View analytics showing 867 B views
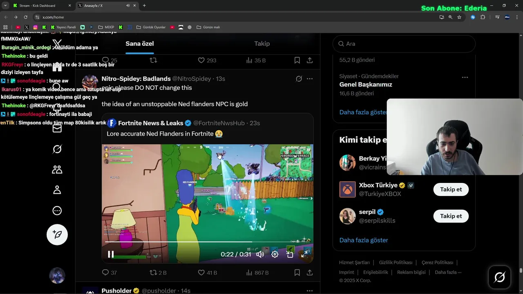523x294 pixels. pyautogui.click(x=257, y=272)
